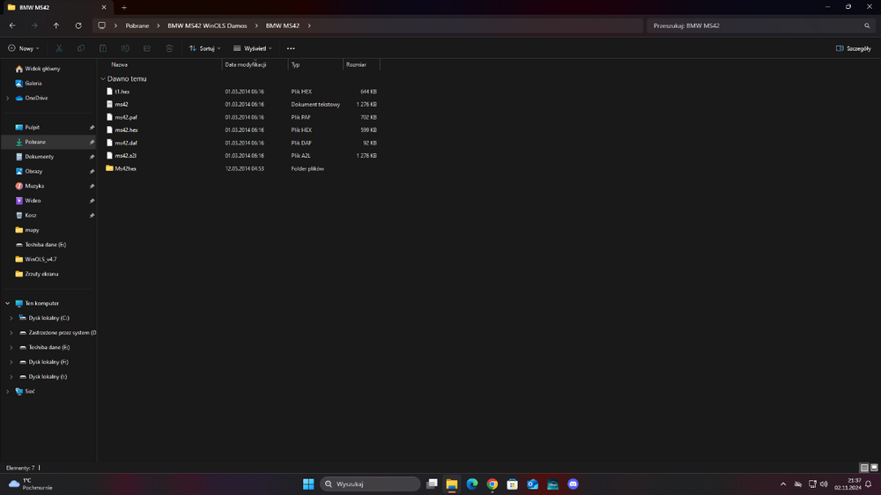Click the Delete trash icon in toolbar
This screenshot has width=881, height=495.
coord(169,48)
